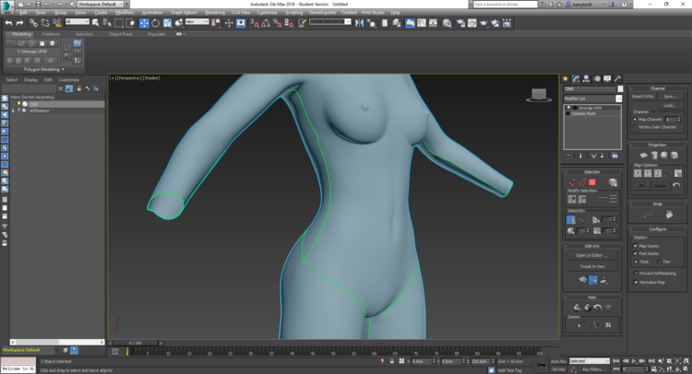Select the Thick seam display radio
Viewport: 692px width, 374px height.
(636, 262)
